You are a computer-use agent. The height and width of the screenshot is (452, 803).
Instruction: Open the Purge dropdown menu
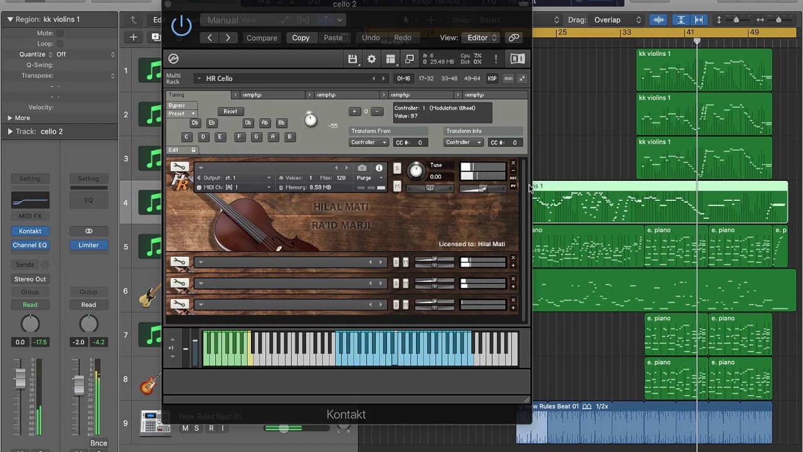tap(370, 178)
